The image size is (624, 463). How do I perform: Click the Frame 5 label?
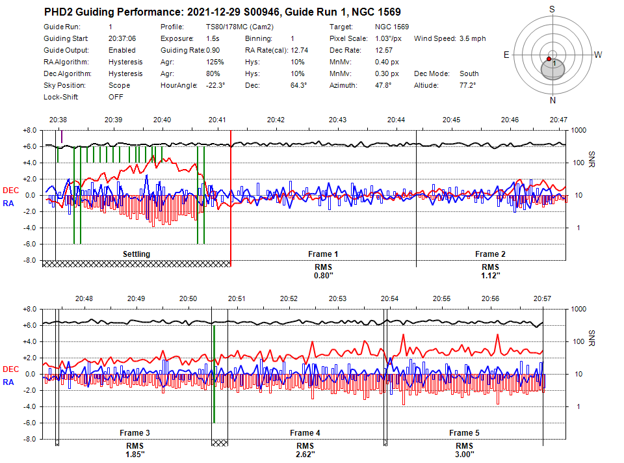click(x=464, y=432)
